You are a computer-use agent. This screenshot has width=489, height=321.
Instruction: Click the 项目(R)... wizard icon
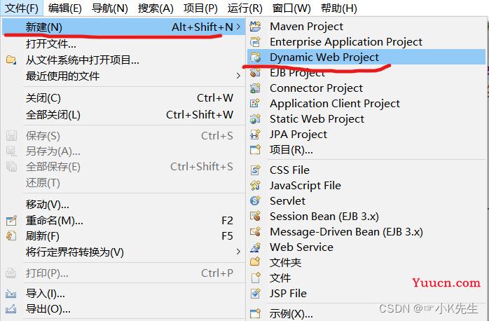pos(256,150)
